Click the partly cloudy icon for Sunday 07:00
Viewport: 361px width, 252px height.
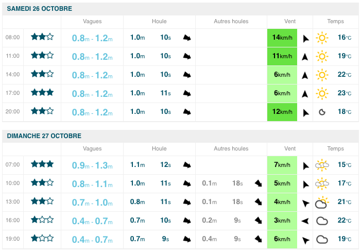pyautogui.click(x=322, y=165)
